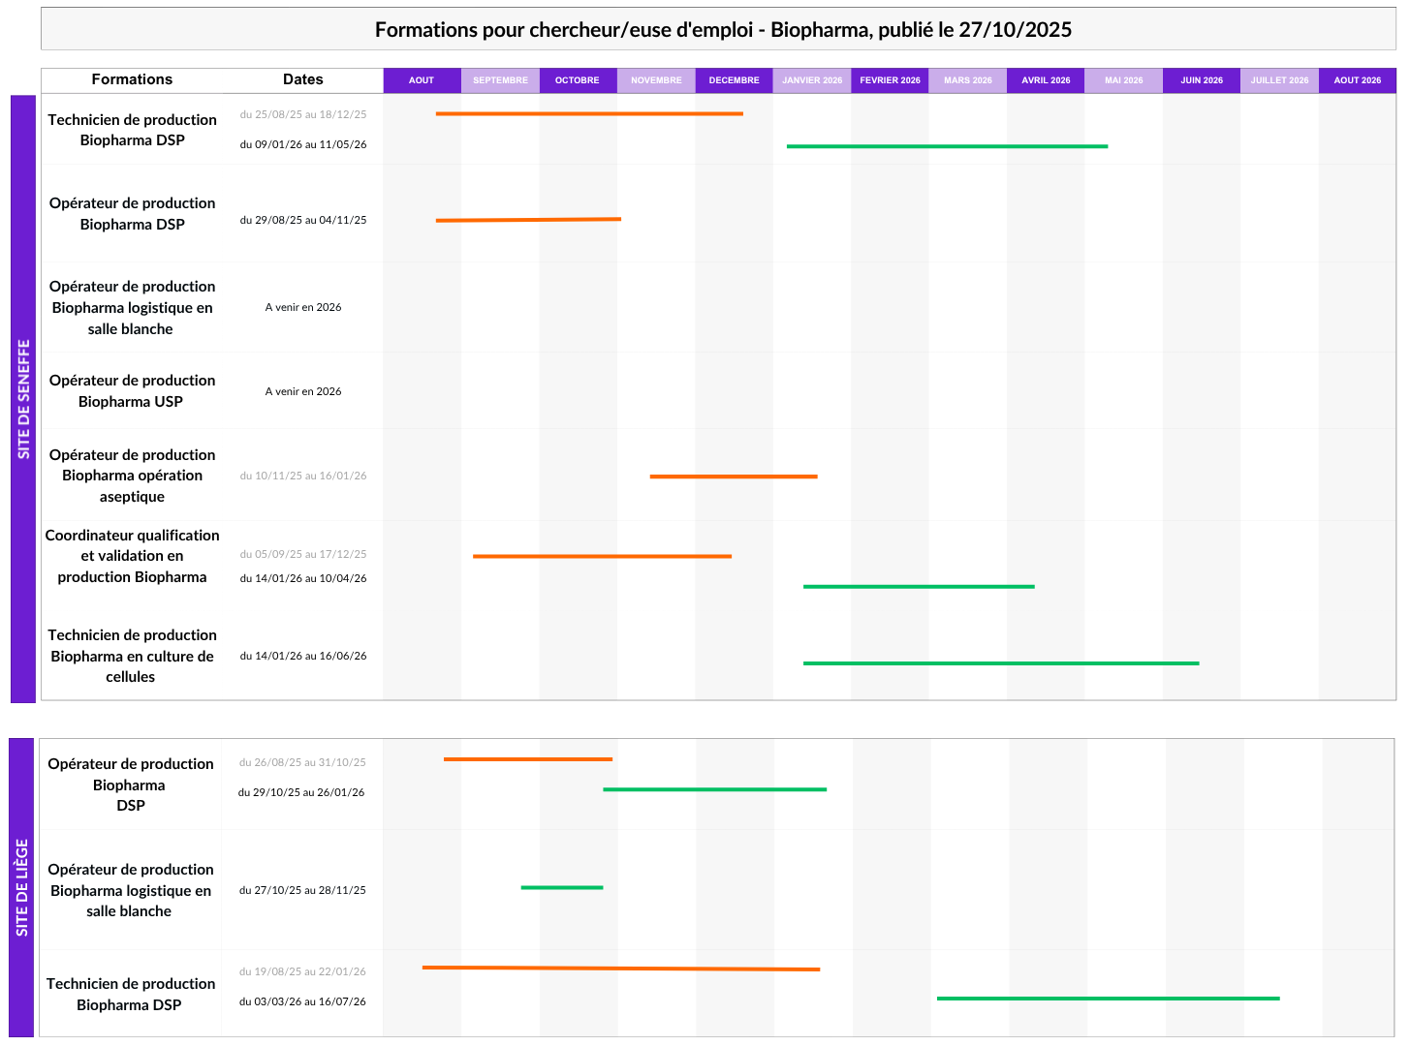Image resolution: width=1410 pixels, height=1046 pixels.
Task: Click the orange bar for Seneffe Technicien DSP
Action: [589, 114]
